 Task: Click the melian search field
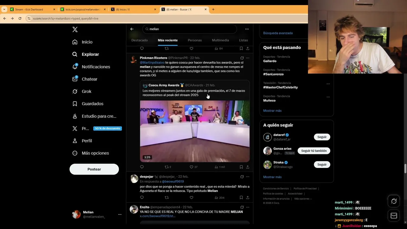coord(190,29)
